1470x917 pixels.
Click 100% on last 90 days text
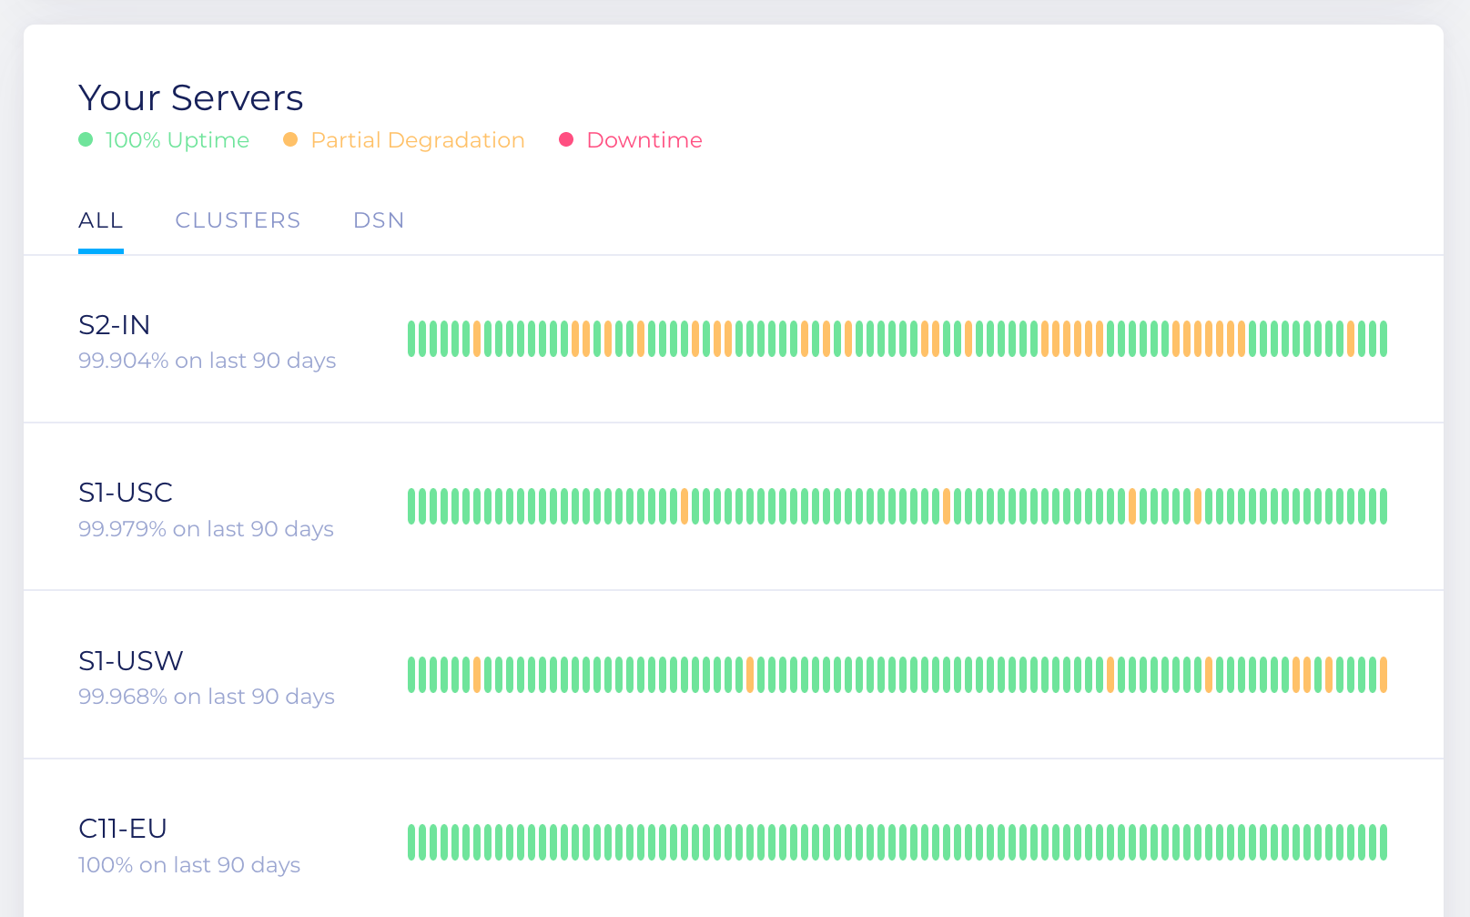coord(189,865)
